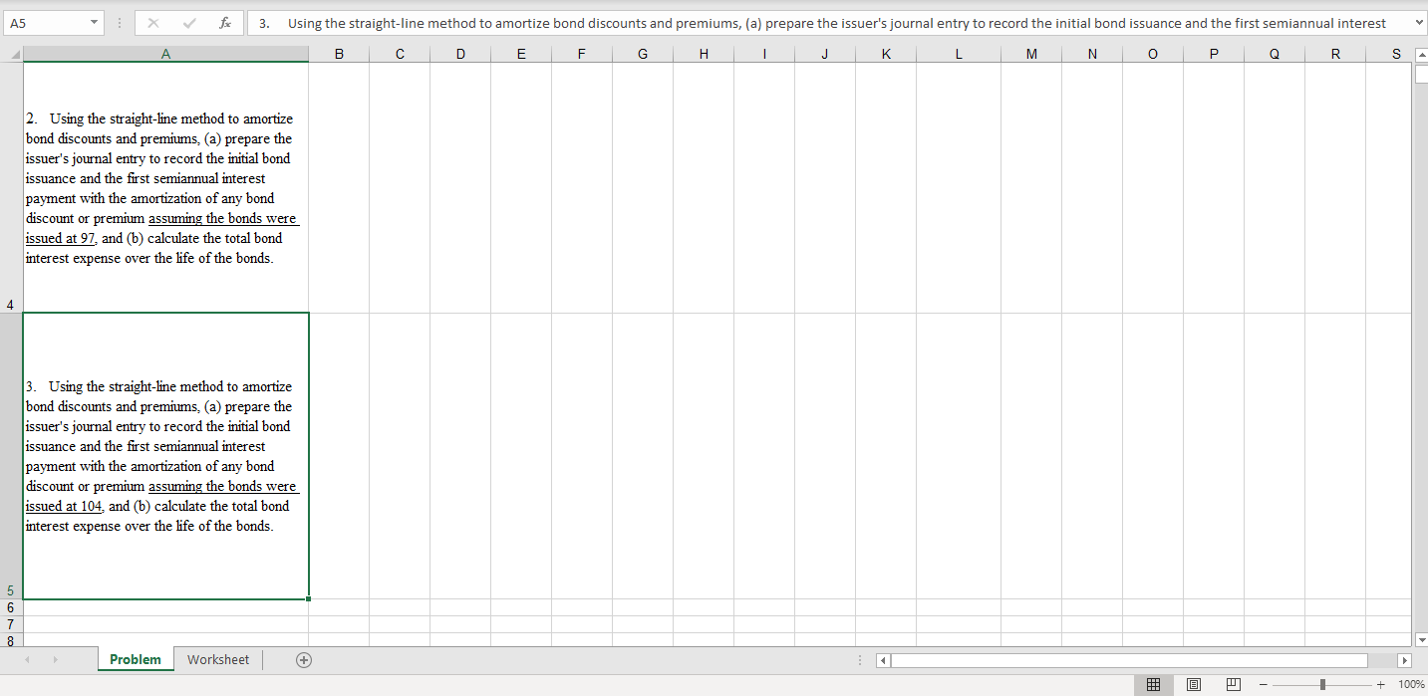Click the vertical ellipsis beside the Name Box
The height and width of the screenshot is (696, 1428).
[x=118, y=21]
